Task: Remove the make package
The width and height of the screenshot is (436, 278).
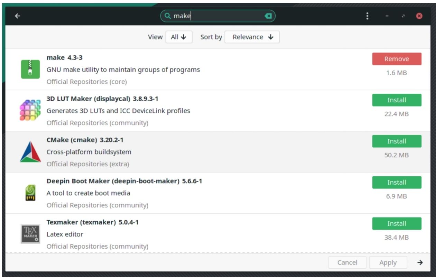Action: pos(397,59)
